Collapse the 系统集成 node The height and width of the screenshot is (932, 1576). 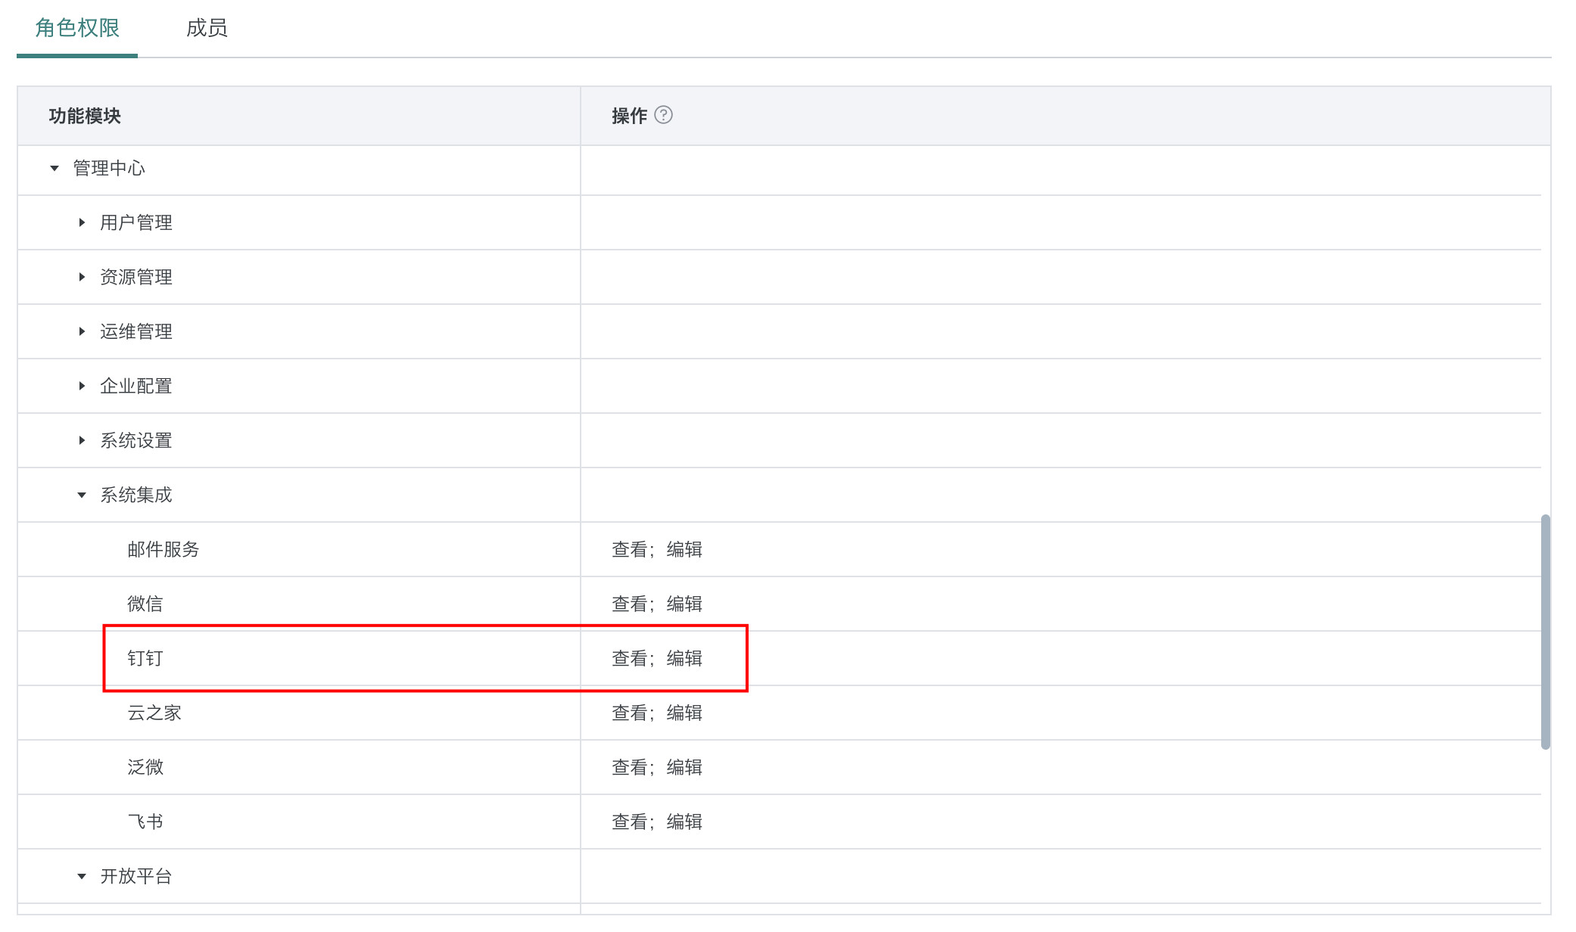click(x=82, y=496)
